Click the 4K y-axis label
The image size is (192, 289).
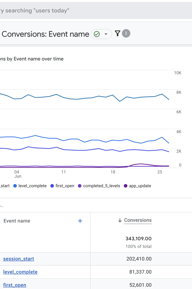tap(179, 132)
